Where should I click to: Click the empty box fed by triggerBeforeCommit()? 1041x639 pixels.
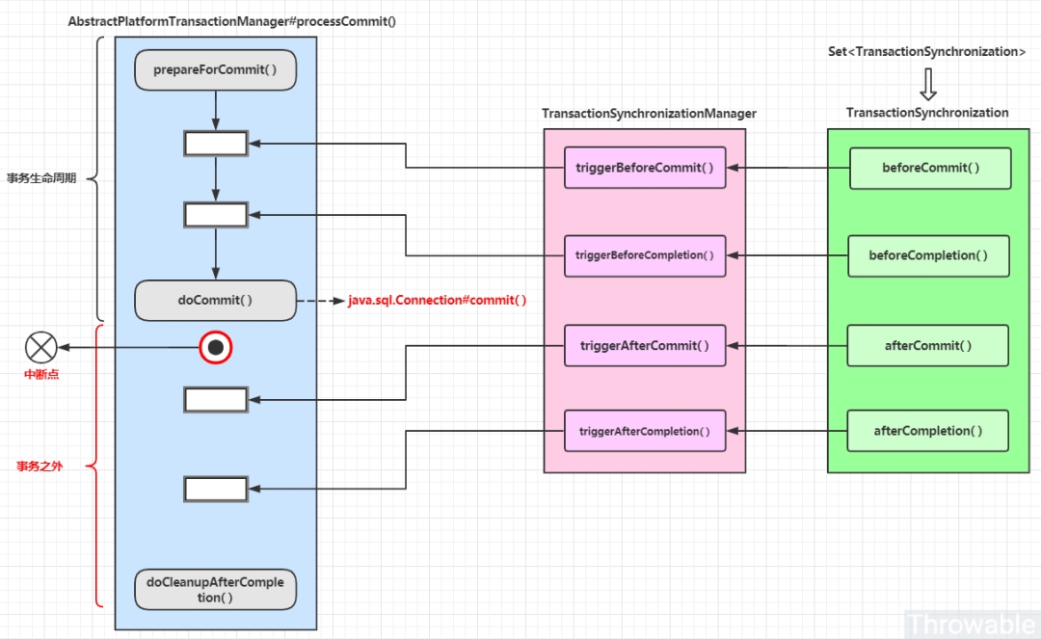[x=216, y=144]
